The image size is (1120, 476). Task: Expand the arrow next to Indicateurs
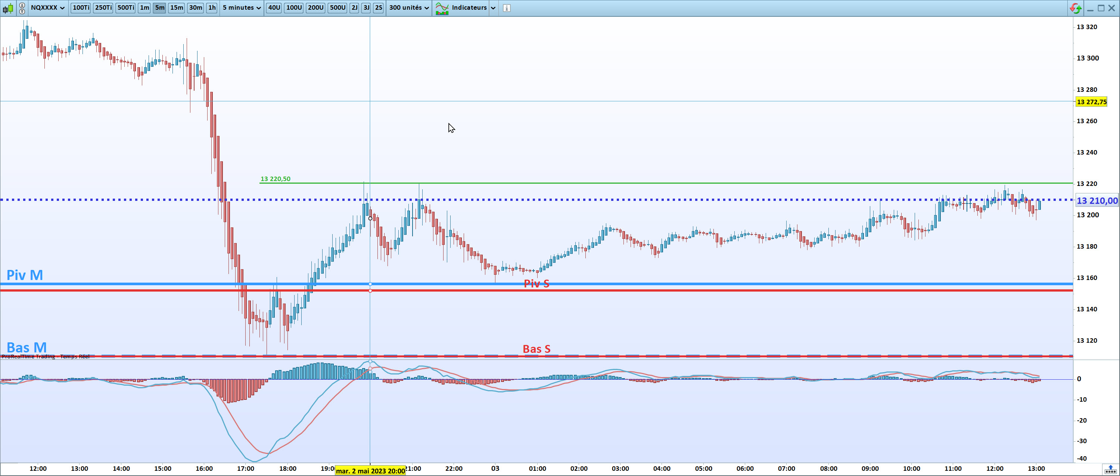pos(493,8)
